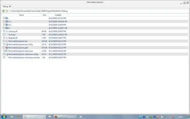Tick the checkbox for folder A-1

tap(4, 21)
